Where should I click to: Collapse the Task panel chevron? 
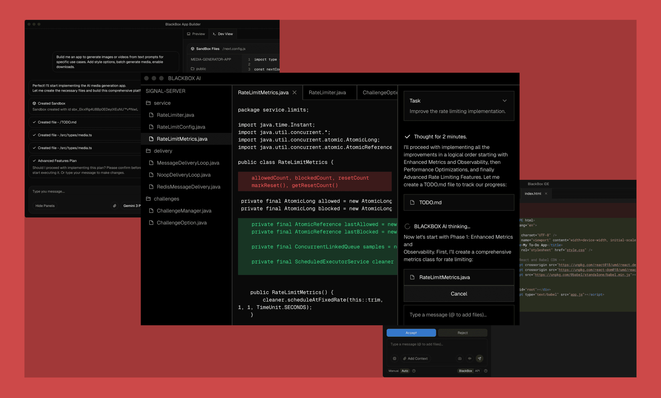504,101
